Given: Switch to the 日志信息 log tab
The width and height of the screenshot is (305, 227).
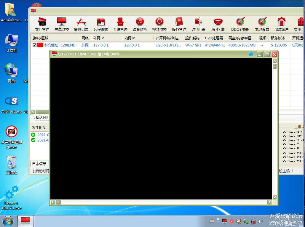Looking at the screenshot, I should tap(39, 163).
